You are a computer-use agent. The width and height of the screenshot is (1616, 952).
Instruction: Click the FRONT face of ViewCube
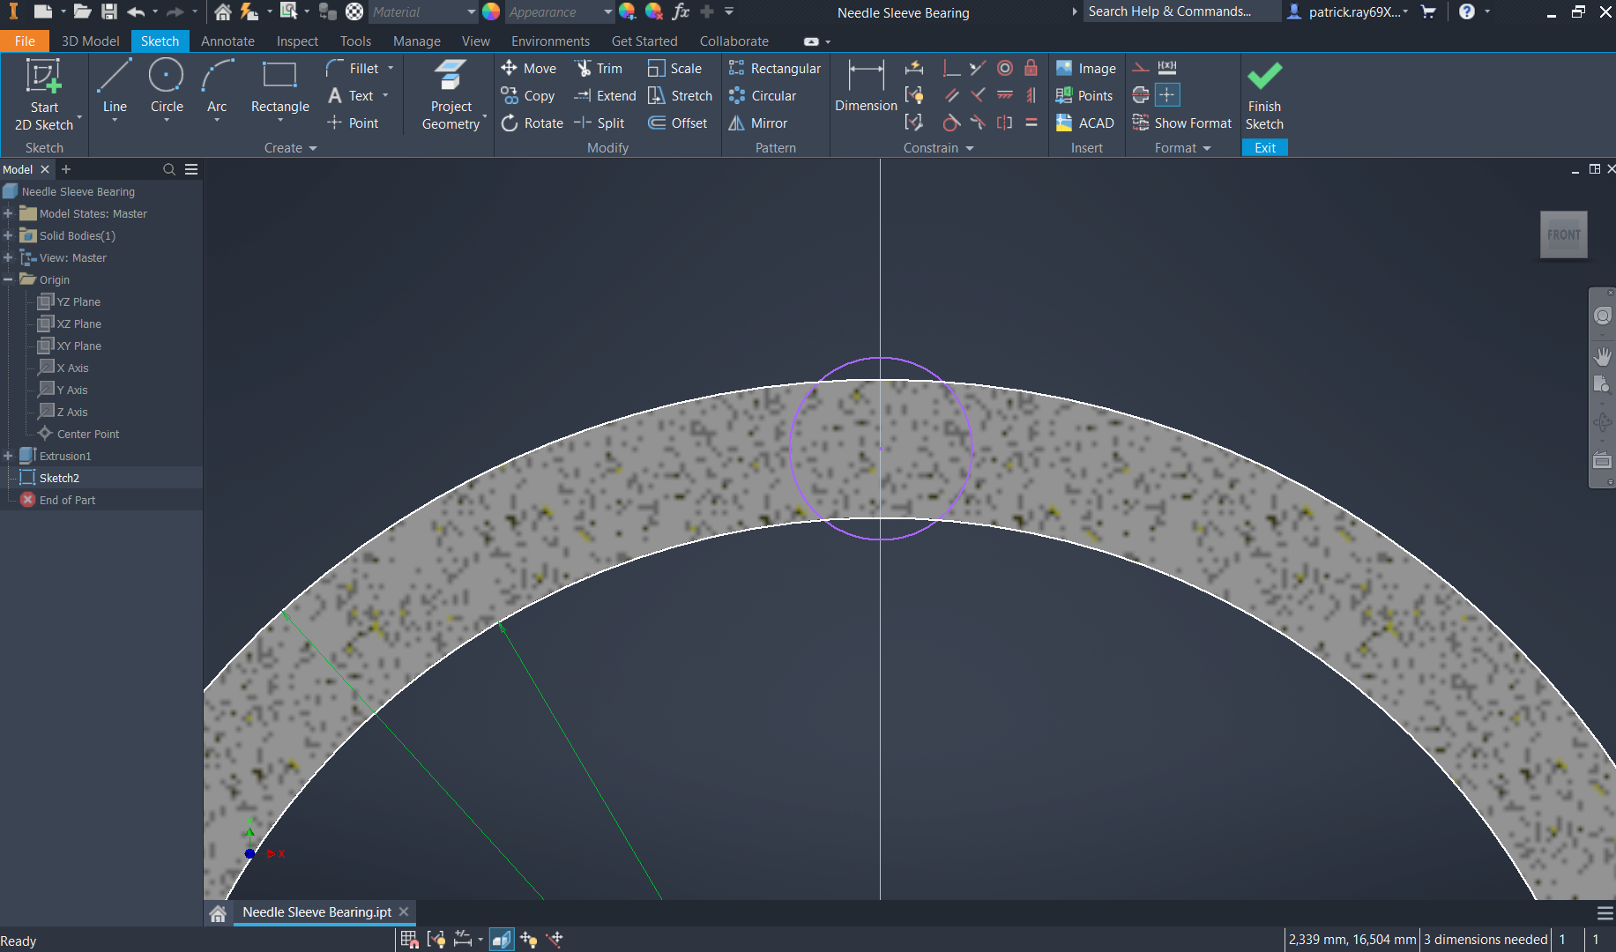pos(1563,234)
